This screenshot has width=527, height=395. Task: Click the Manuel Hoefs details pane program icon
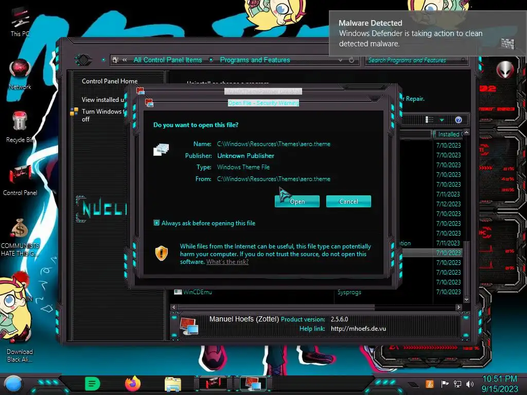pos(188,326)
